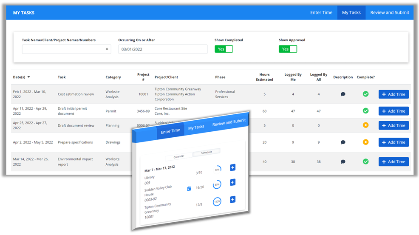Click the Drawings category cell

[113, 142]
